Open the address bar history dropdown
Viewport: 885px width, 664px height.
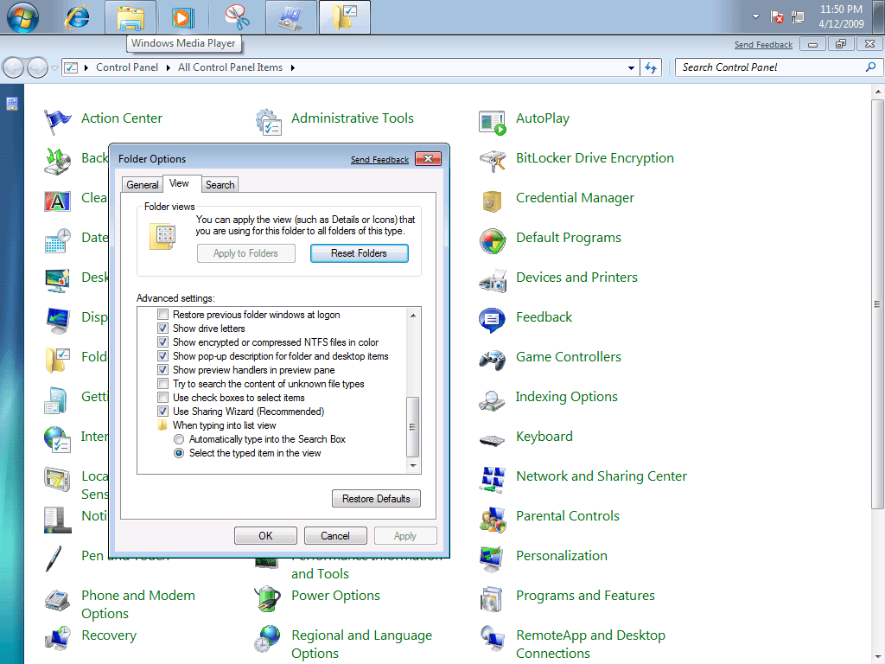coord(630,67)
